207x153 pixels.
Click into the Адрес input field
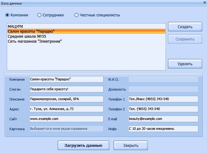coord(66,109)
